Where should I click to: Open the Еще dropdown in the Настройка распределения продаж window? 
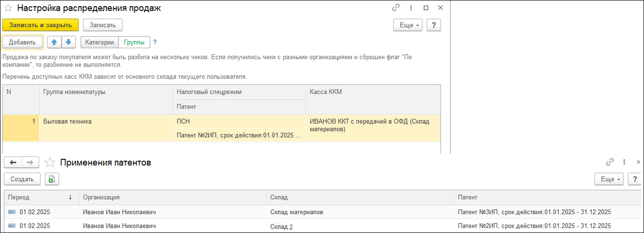click(408, 25)
